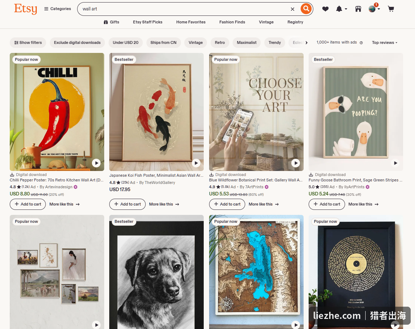415x329 pixels.
Task: Play video on wooden lake map listing
Action: [x=296, y=325]
